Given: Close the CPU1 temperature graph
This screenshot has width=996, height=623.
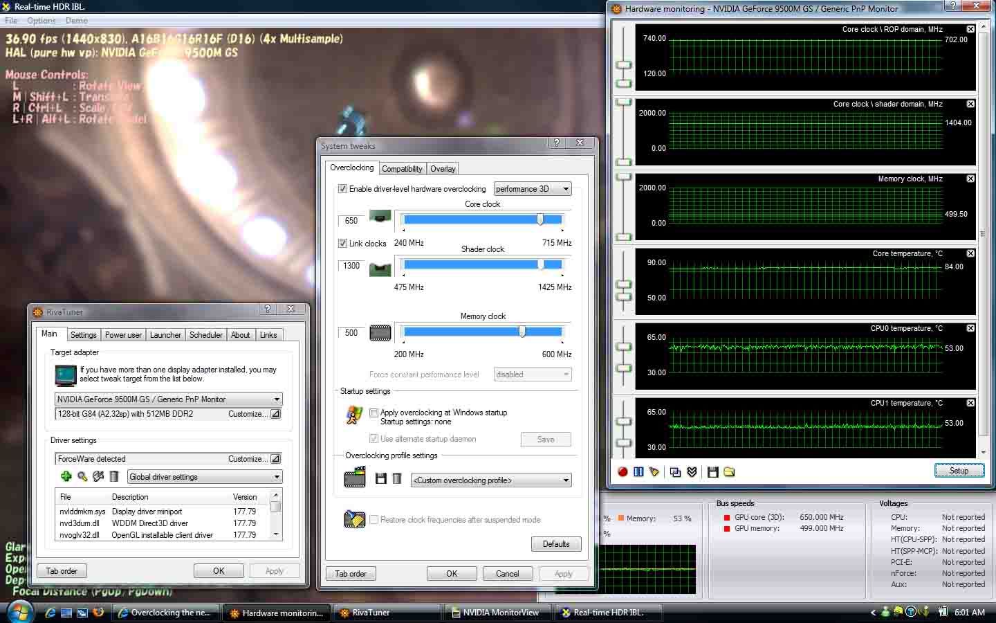Looking at the screenshot, I should coord(970,403).
